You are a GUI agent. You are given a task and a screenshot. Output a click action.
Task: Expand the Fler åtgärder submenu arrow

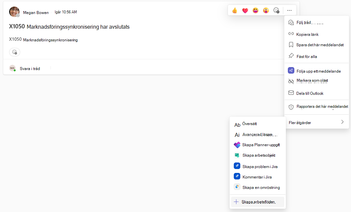(342, 122)
